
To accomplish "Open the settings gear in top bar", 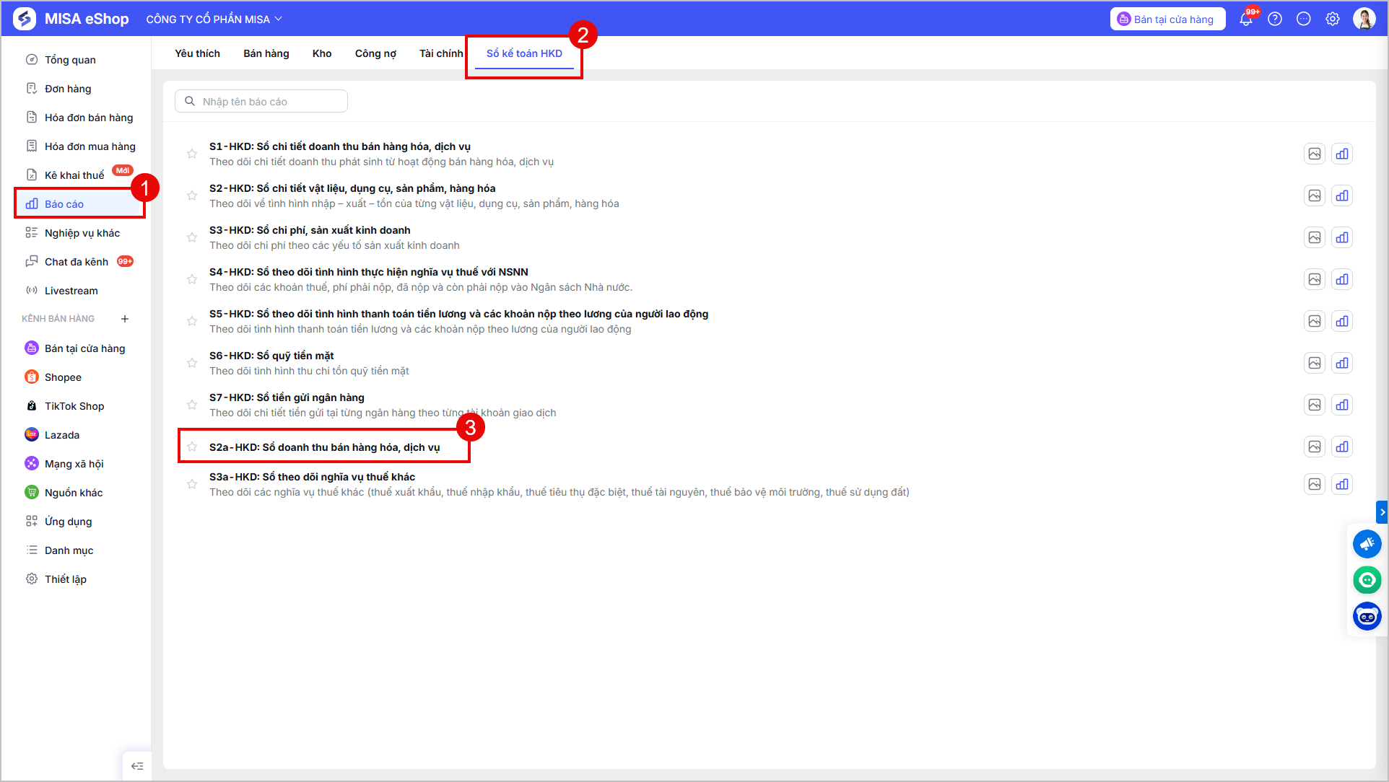I will coord(1333,19).
